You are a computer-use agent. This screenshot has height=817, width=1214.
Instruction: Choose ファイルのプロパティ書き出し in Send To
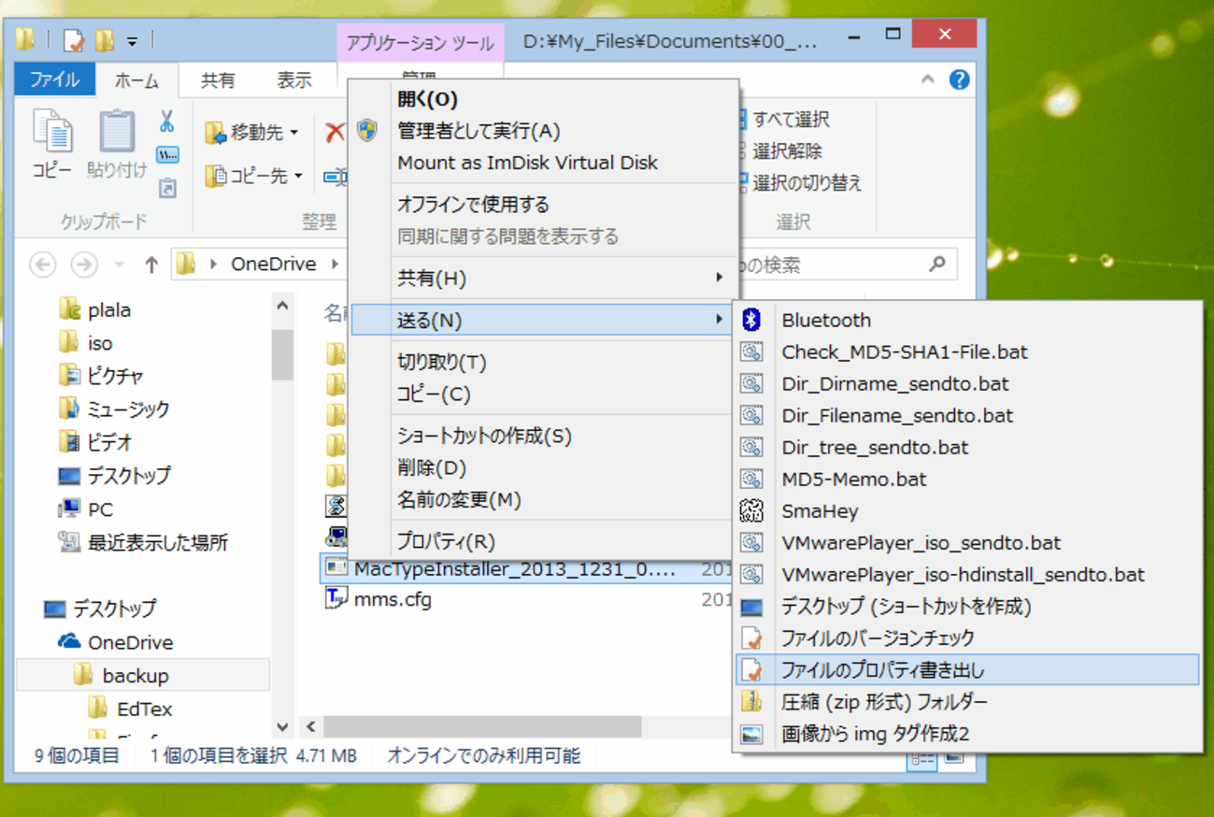pyautogui.click(x=967, y=669)
